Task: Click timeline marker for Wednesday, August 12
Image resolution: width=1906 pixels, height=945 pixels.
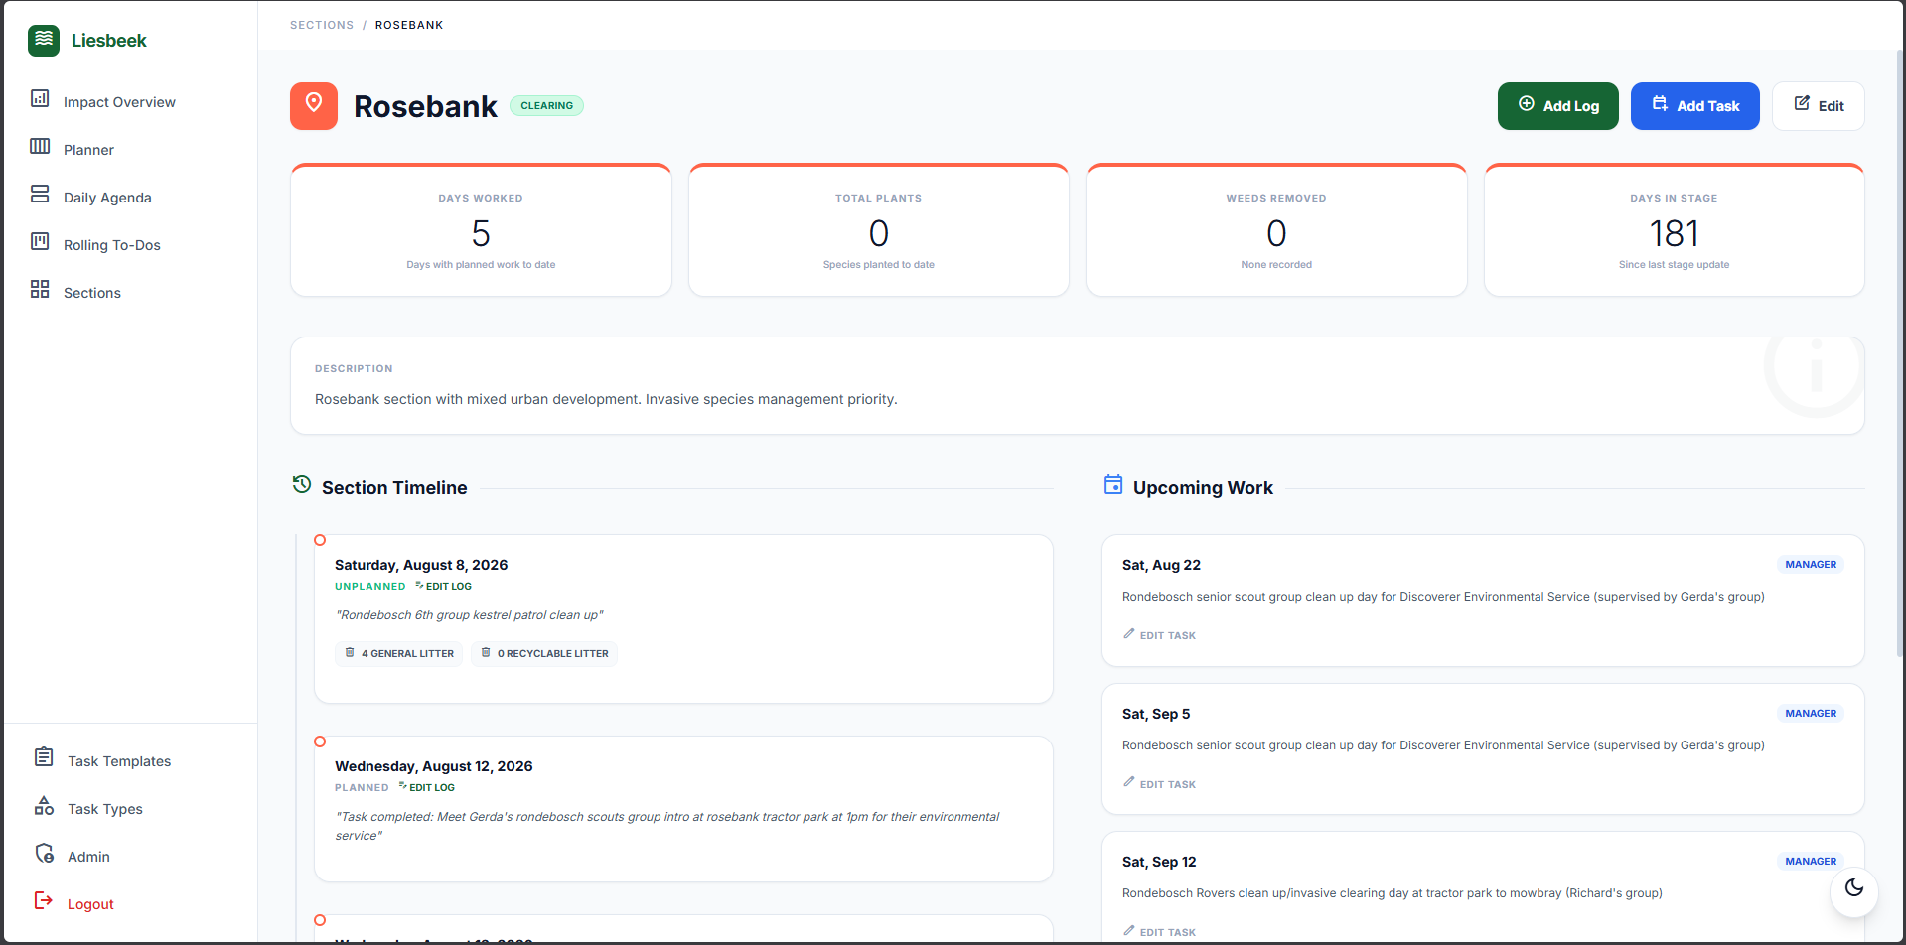Action: click(x=320, y=742)
